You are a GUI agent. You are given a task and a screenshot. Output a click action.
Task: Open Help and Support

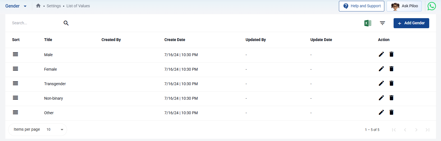coord(361,6)
